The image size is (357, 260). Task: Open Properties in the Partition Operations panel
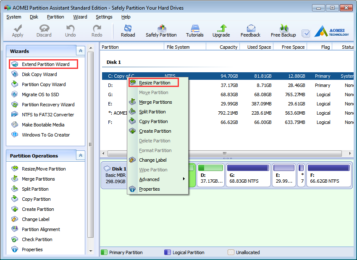(27, 249)
